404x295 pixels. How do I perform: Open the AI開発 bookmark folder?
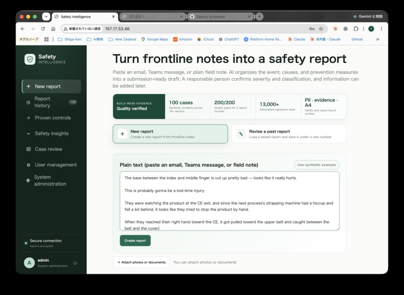[x=95, y=39]
